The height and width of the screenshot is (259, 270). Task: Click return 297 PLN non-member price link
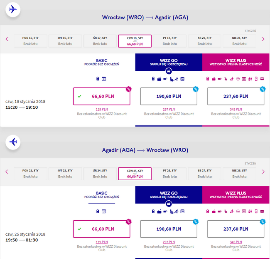[169, 242]
